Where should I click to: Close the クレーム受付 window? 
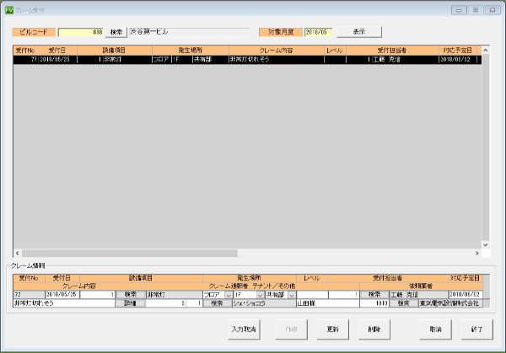coord(493,10)
